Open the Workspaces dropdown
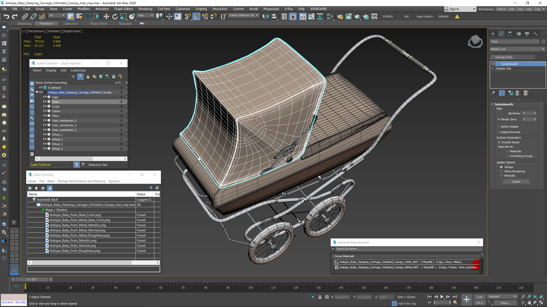 (x=520, y=9)
